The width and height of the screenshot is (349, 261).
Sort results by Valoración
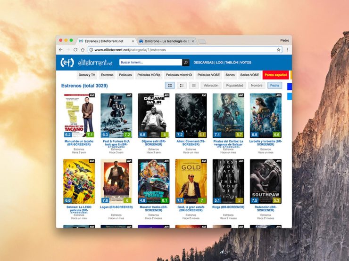[211, 86]
